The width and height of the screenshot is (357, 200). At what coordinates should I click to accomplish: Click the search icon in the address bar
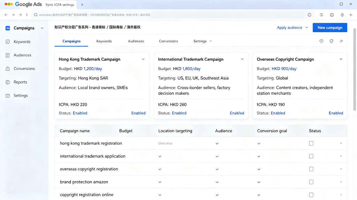click(36, 15)
